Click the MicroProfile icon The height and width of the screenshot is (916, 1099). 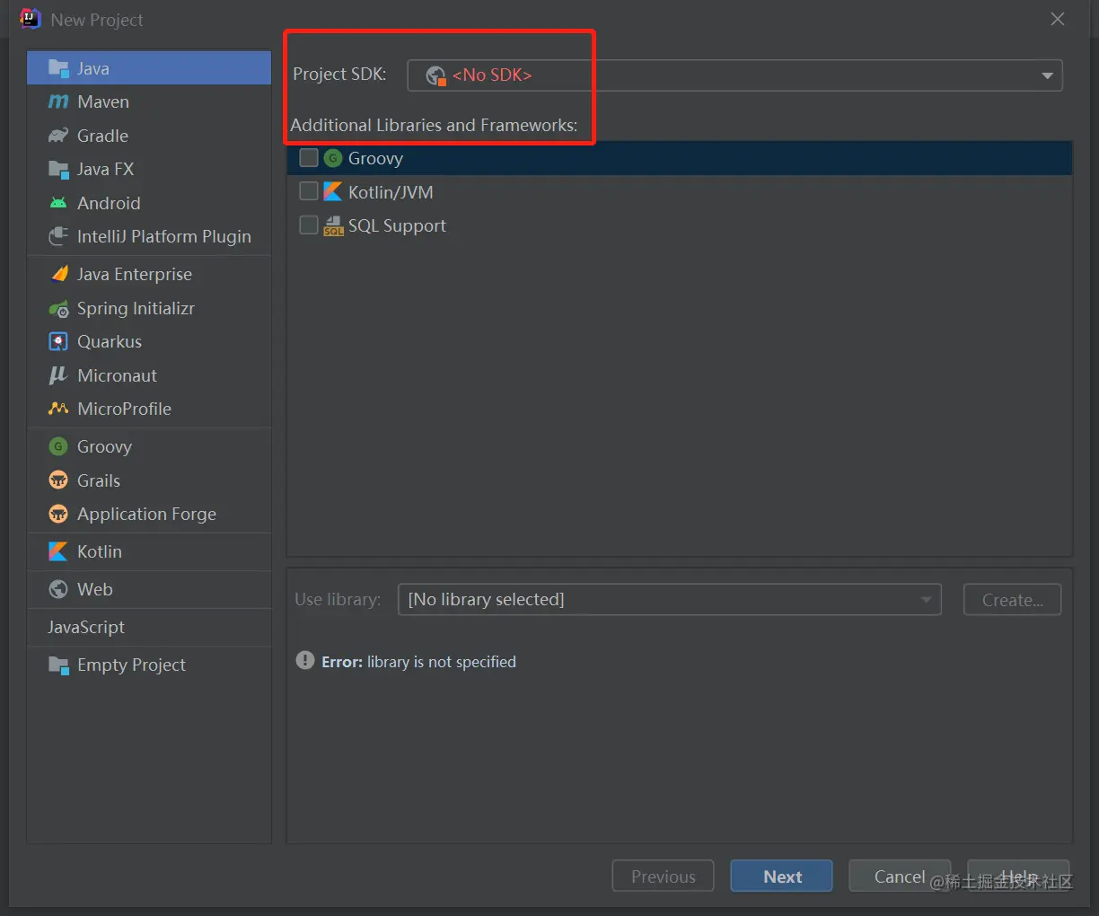(x=58, y=409)
